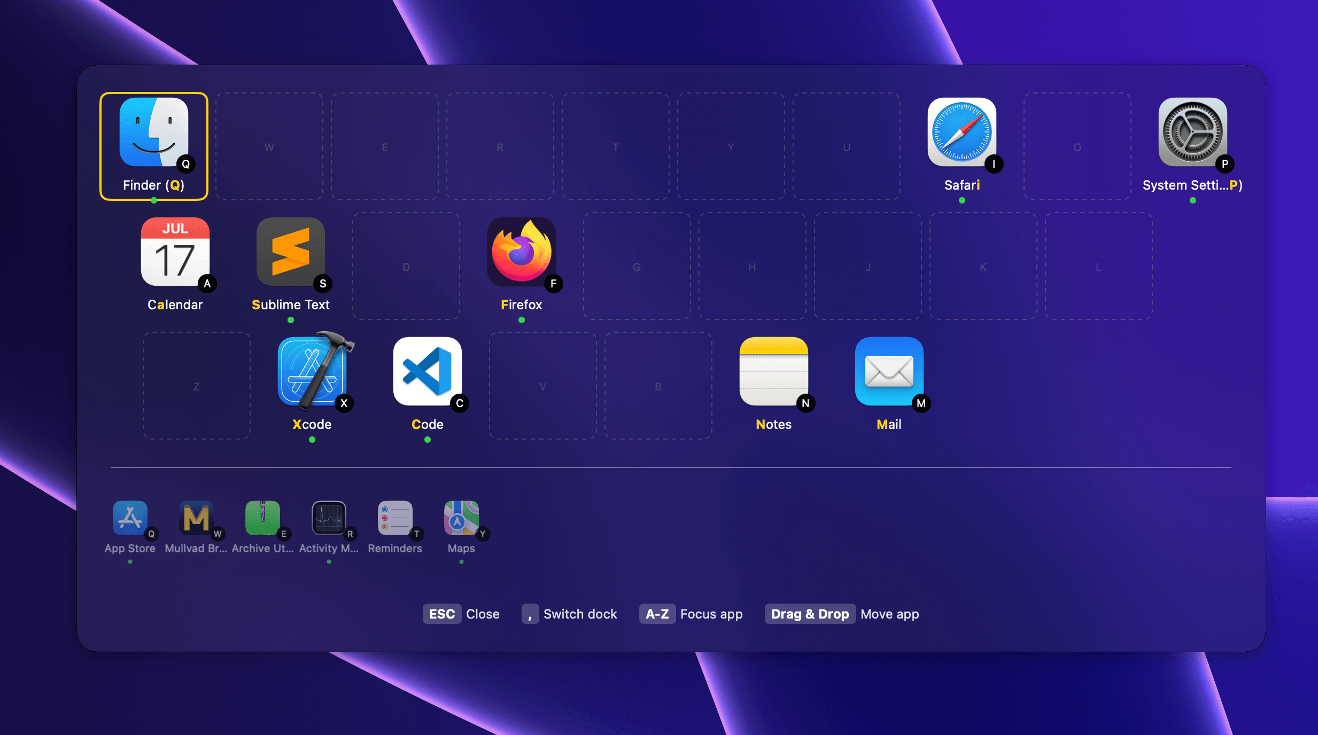Launch the Sublime Text icon

291,252
